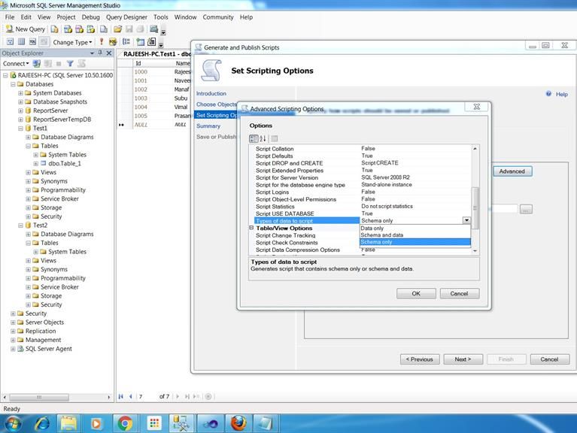
Task: Go to Introduction wizard step
Action: point(211,93)
